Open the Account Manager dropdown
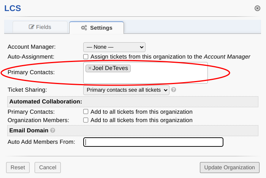Screen dimensions: 266x178 click(114, 47)
